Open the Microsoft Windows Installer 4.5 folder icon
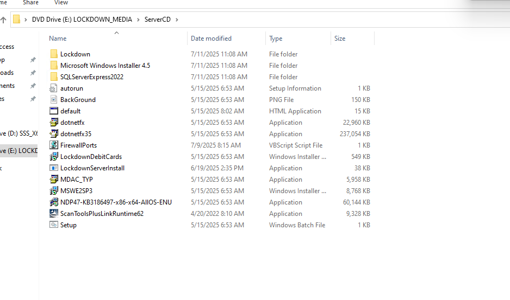 coord(54,65)
